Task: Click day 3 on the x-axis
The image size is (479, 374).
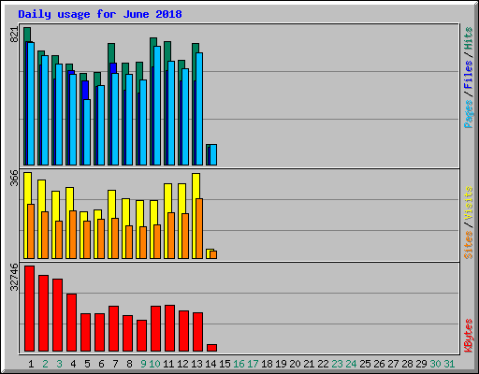Action: pos(59,364)
